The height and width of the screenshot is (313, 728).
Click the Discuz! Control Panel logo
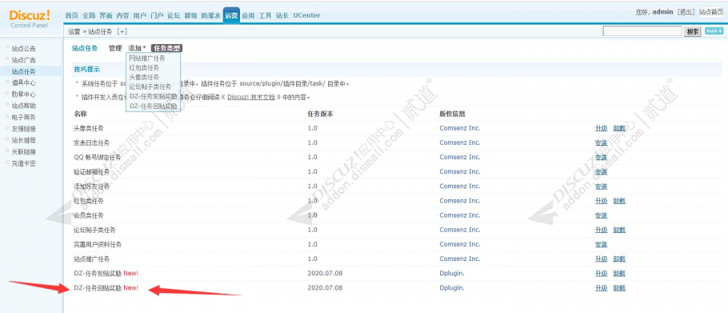(x=30, y=18)
